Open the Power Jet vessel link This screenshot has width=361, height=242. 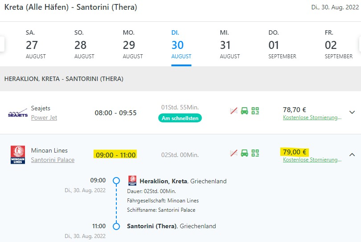coord(44,117)
